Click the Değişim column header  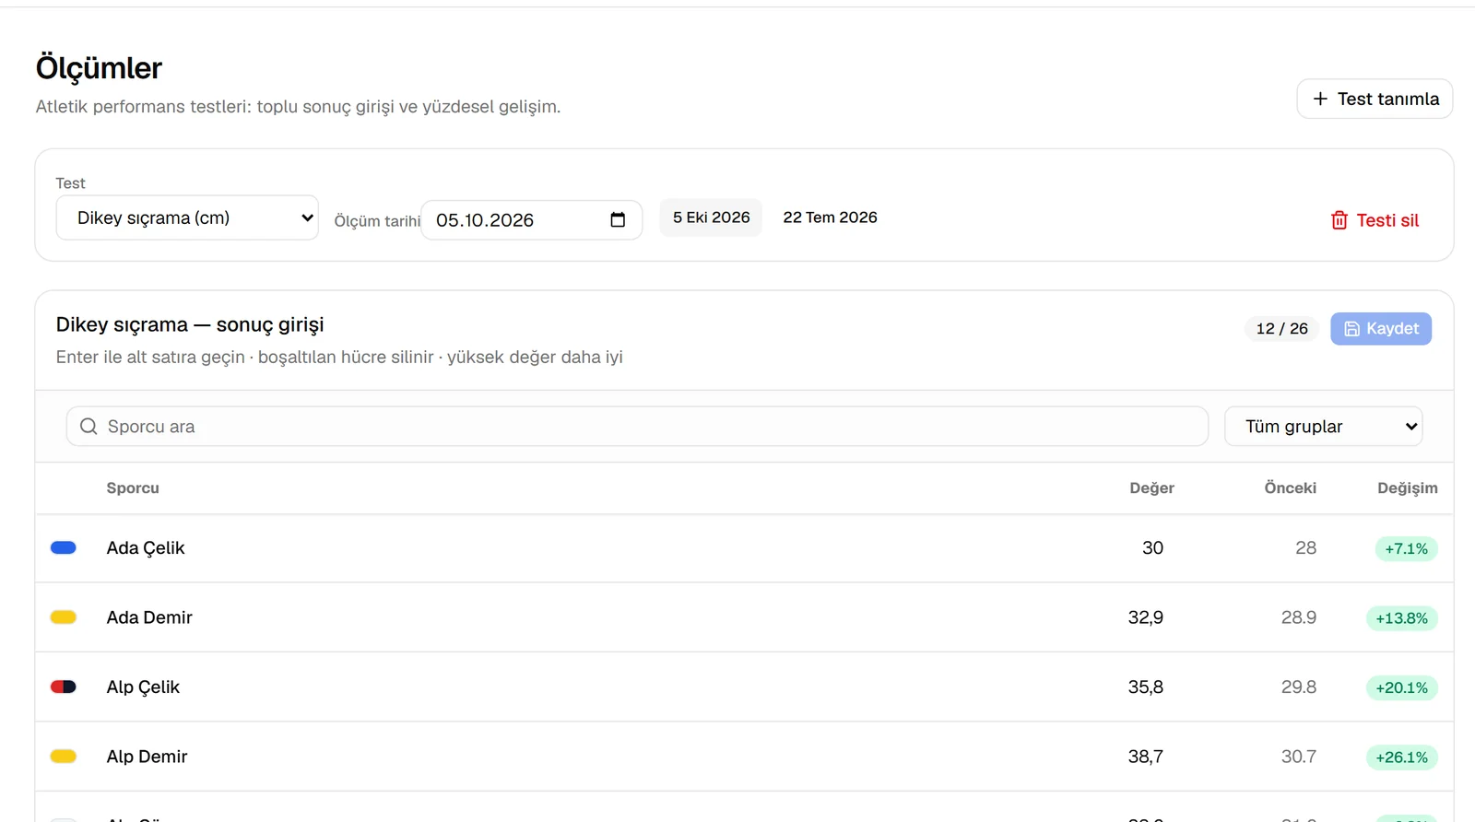pyautogui.click(x=1407, y=488)
